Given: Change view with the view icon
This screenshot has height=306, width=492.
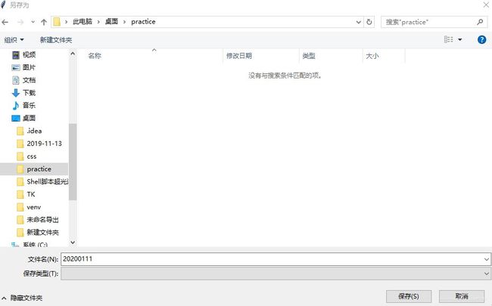Looking at the screenshot, I should pos(448,39).
